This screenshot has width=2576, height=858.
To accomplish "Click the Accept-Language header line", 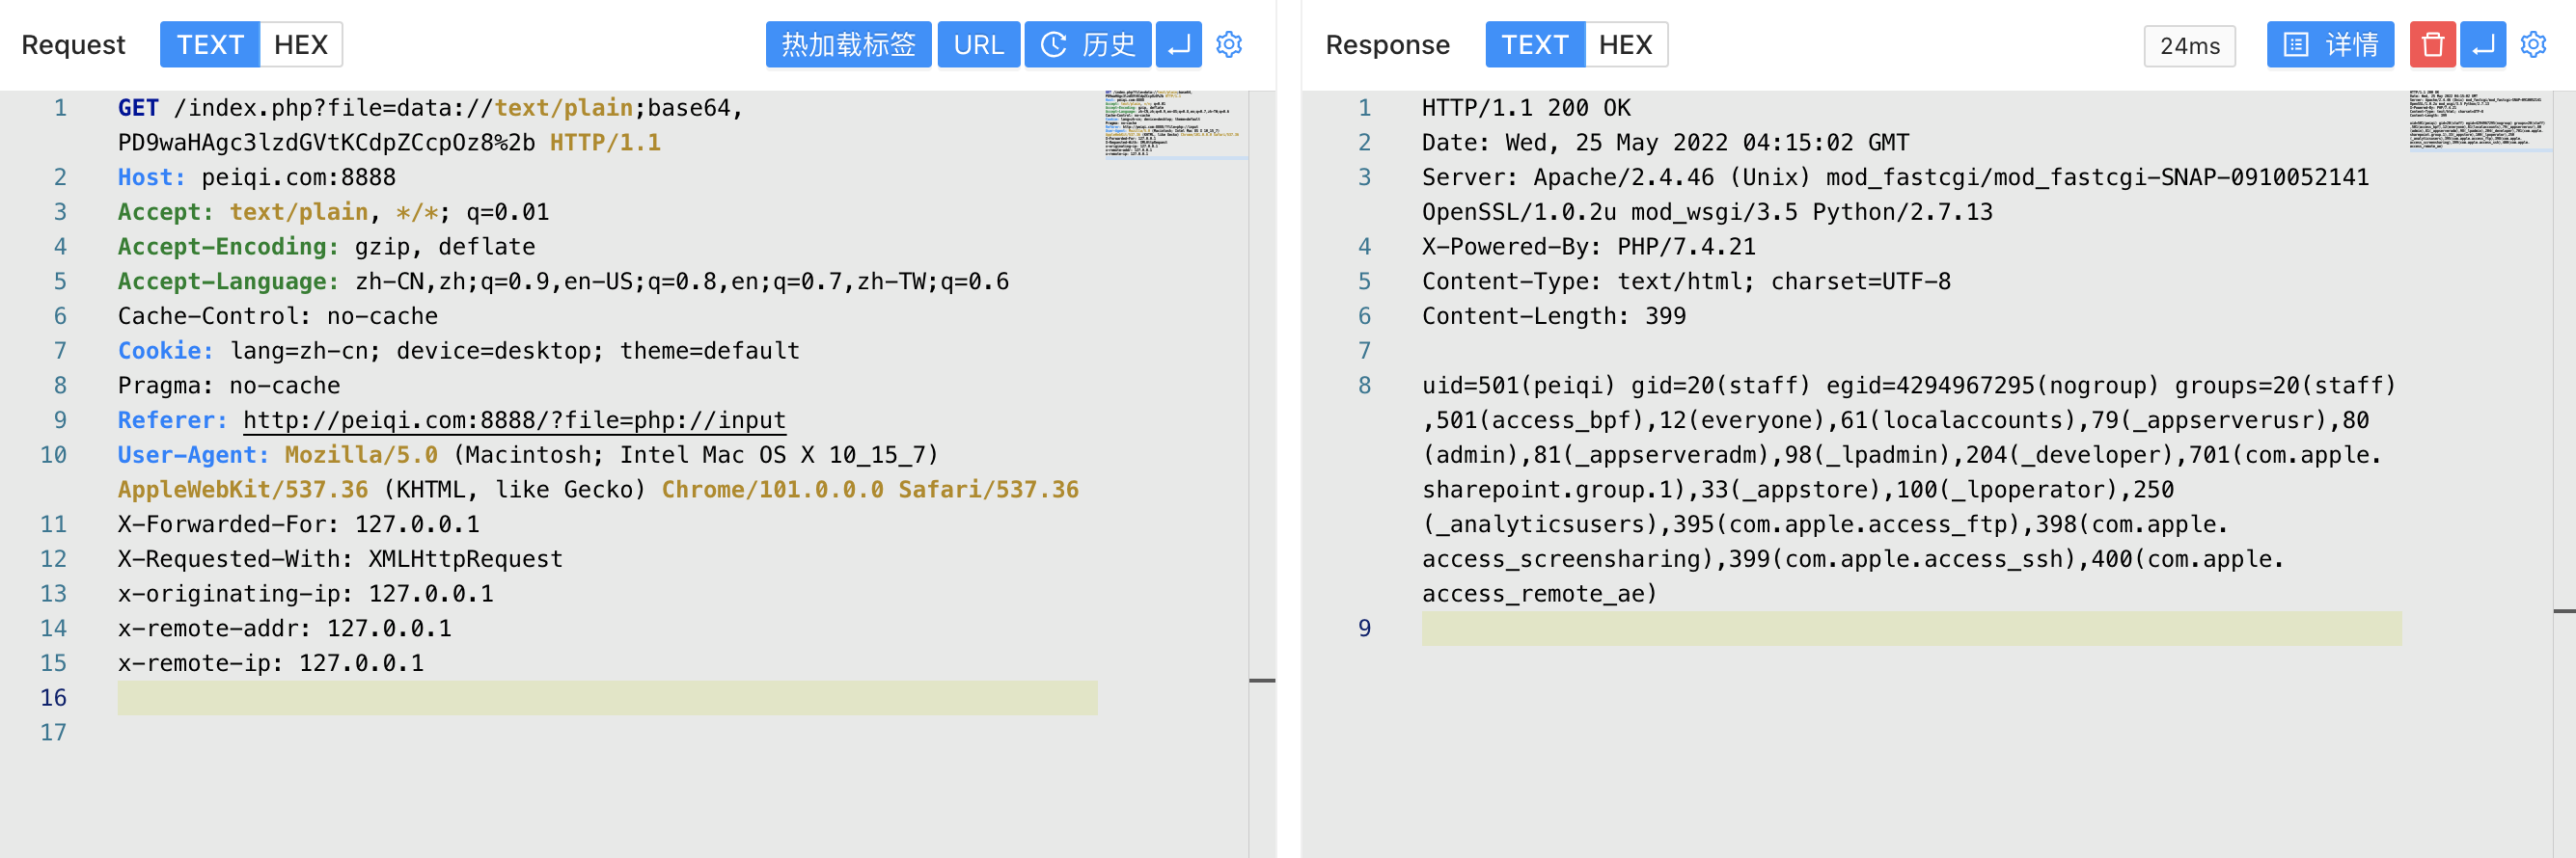I will tap(563, 282).
